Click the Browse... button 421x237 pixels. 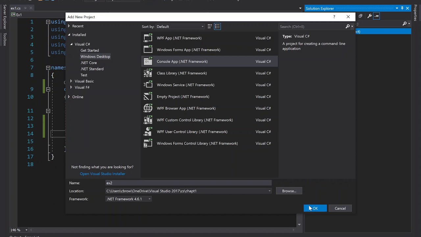289,191
